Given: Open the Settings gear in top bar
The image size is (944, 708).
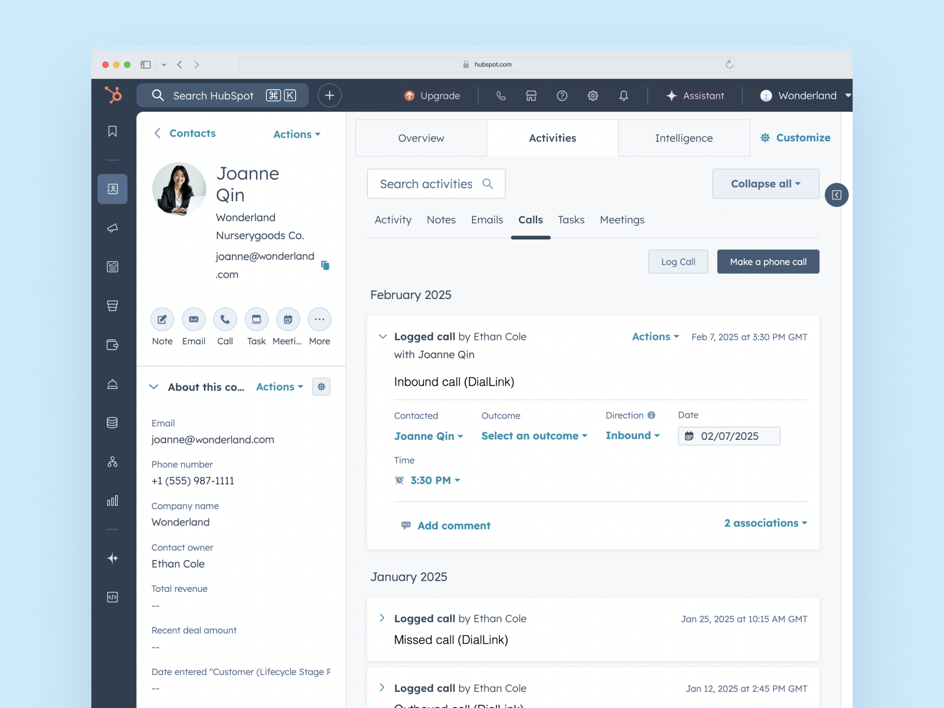Looking at the screenshot, I should tap(593, 96).
